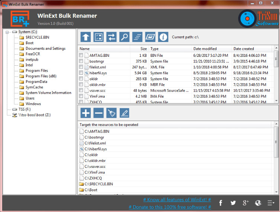Clear target list with broom icon
Screen dimensions: 280x212
pos(112,113)
